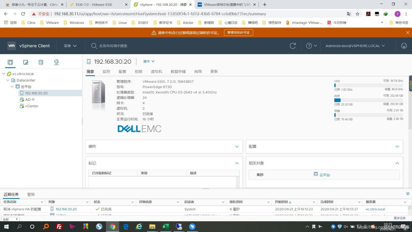Click the feedback smiley icon
Screen dimensions: 412x232
(404, 46)
